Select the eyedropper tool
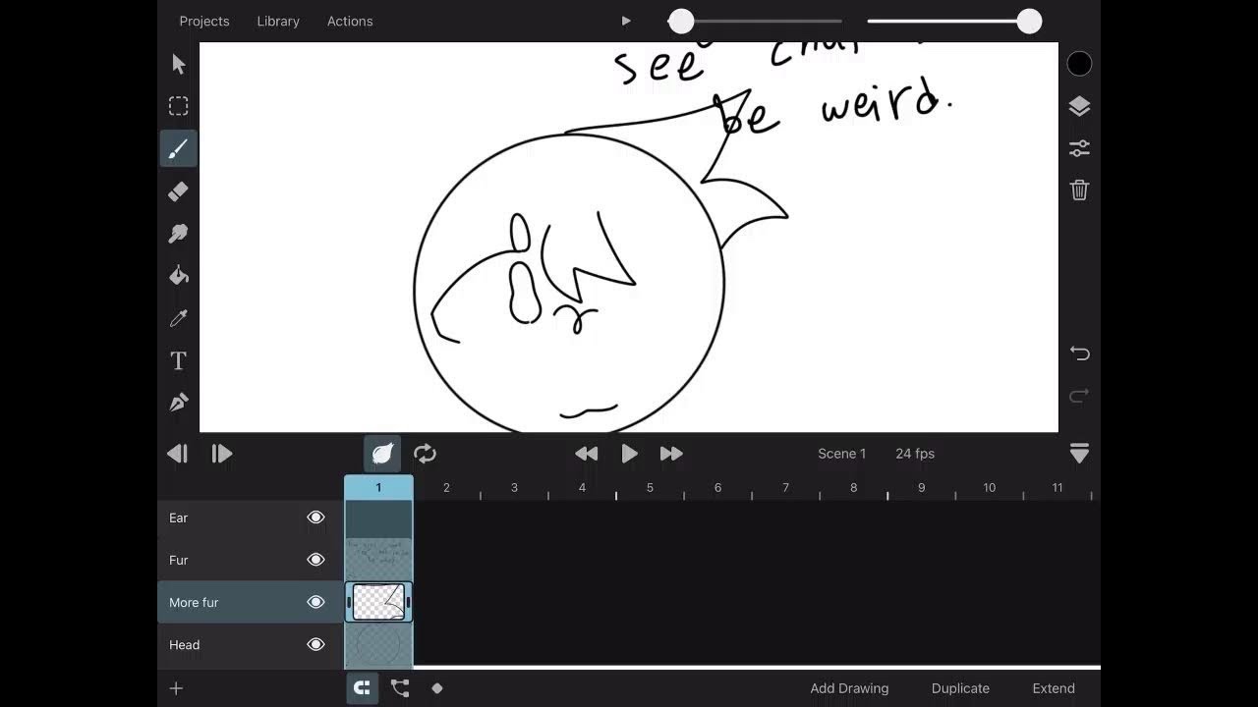The image size is (1258, 707). pyautogui.click(x=178, y=318)
